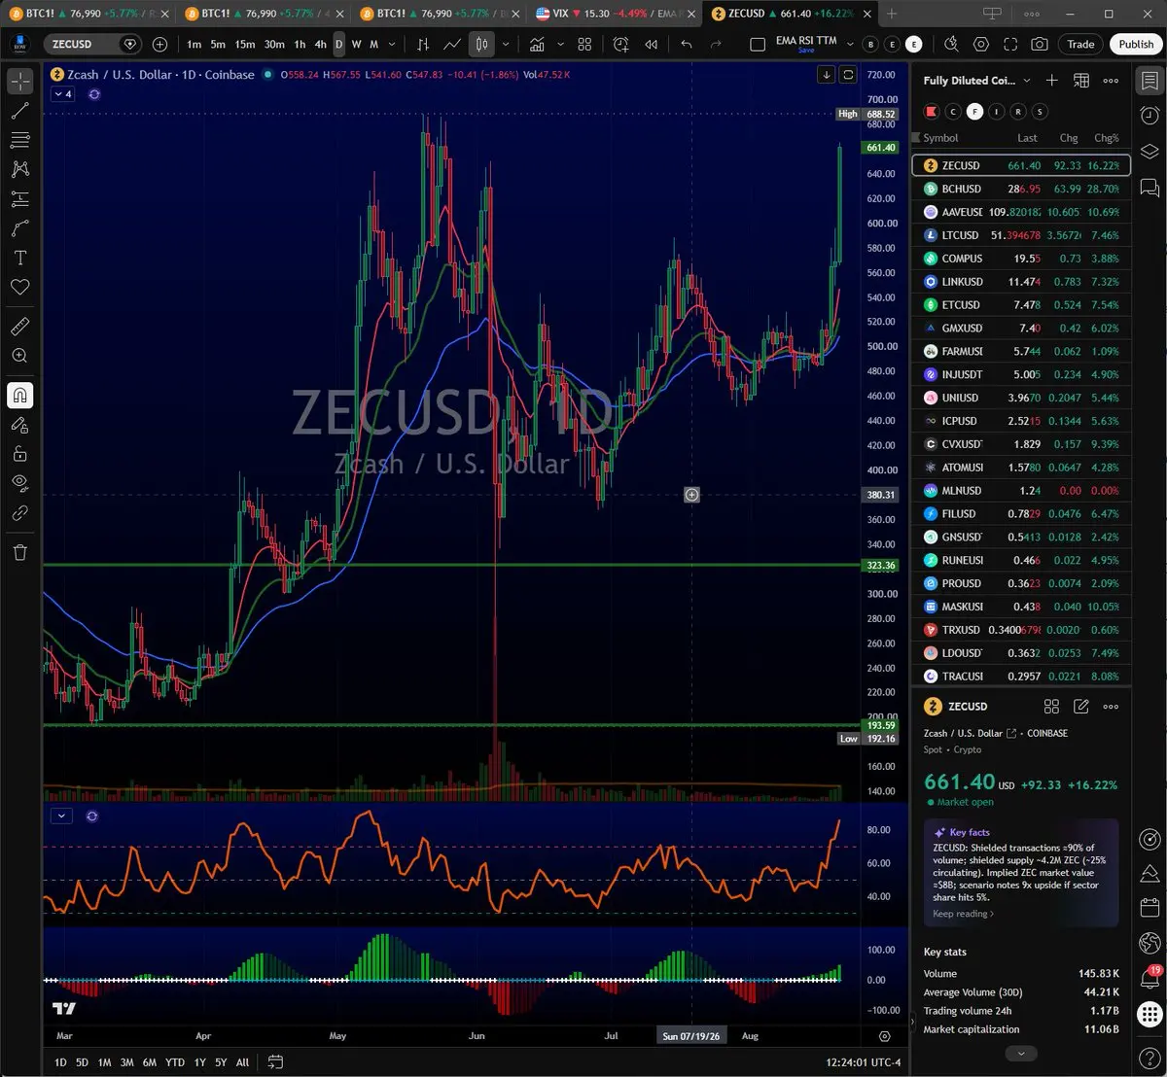The image size is (1167, 1077).
Task: Switch to the VIX tab
Action: click(615, 14)
